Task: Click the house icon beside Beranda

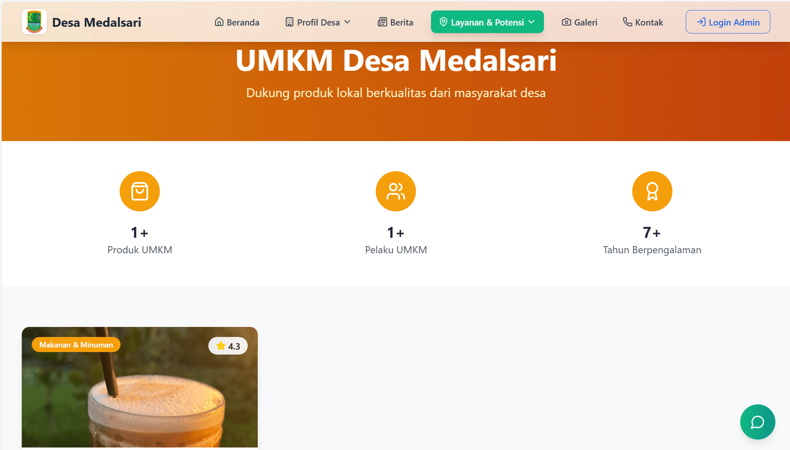Action: 219,22
